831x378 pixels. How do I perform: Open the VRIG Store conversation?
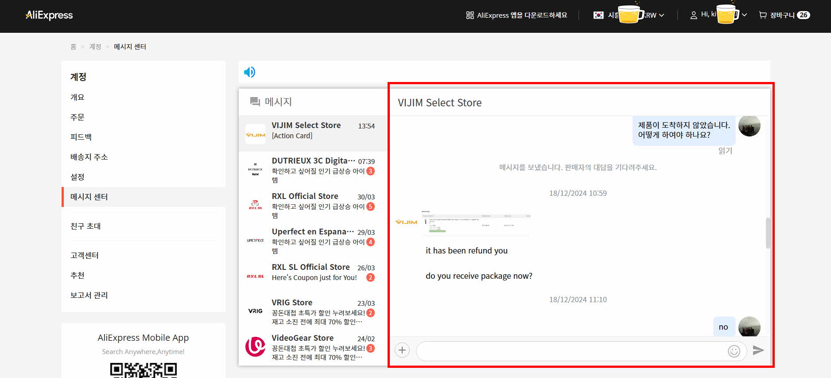coord(313,311)
